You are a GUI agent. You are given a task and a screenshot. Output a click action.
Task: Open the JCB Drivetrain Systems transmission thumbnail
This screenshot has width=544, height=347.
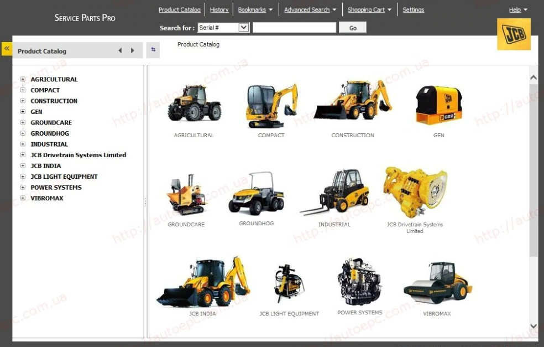[415, 191]
